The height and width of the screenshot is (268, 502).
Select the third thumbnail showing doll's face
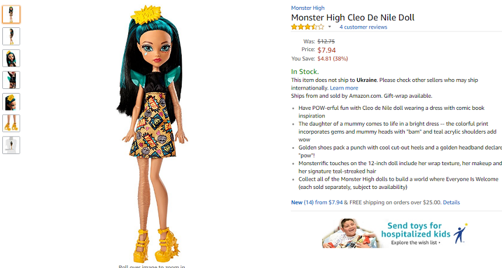[x=11, y=58]
